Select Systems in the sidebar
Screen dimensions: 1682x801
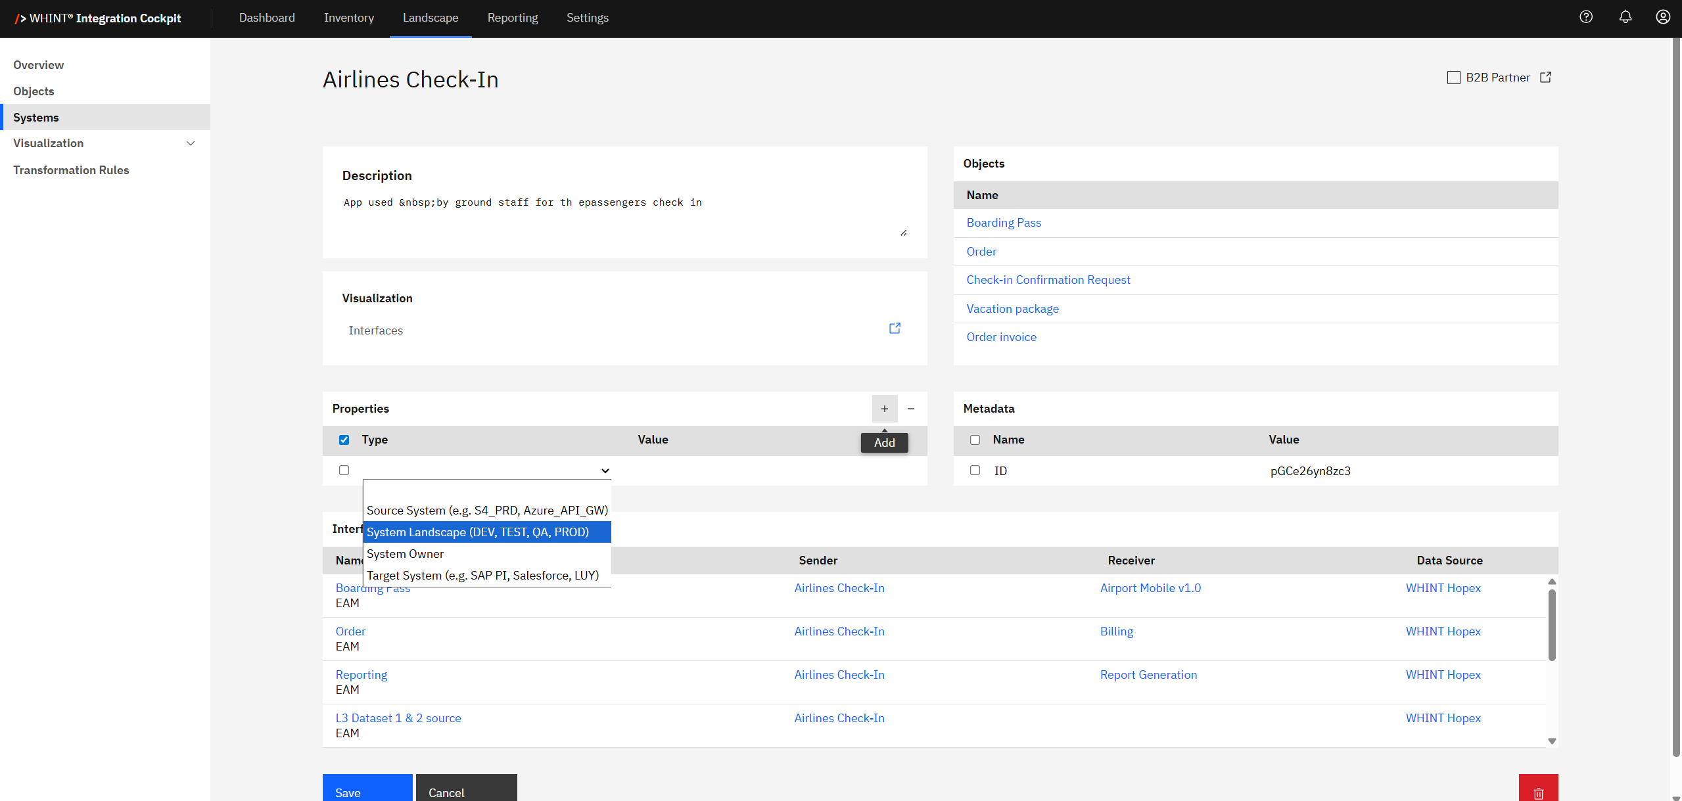coord(105,118)
